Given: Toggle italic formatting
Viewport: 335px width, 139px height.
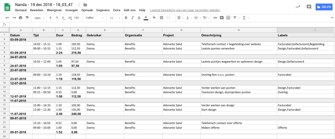Looking at the screenshot, I should (x=132, y=18).
